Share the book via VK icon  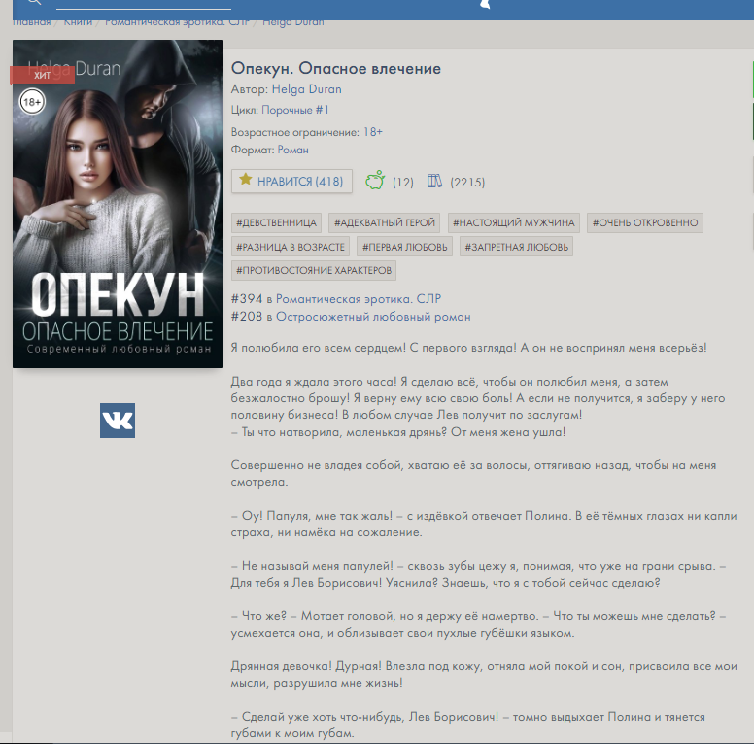click(118, 421)
